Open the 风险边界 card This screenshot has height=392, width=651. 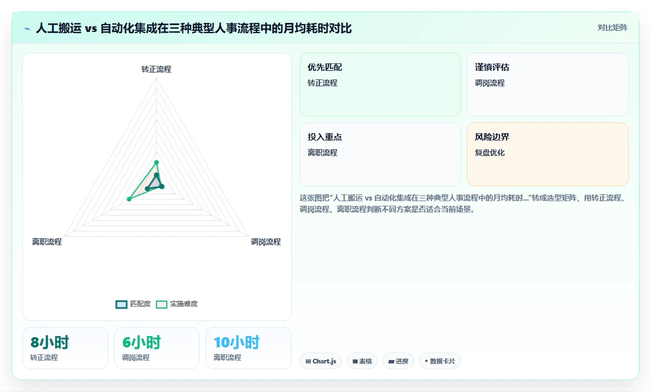[547, 154]
